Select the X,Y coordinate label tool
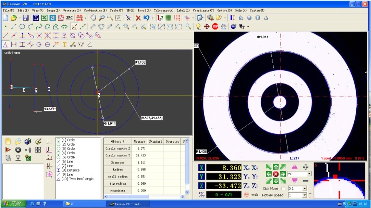This screenshot has height=208, width=371. [81, 44]
